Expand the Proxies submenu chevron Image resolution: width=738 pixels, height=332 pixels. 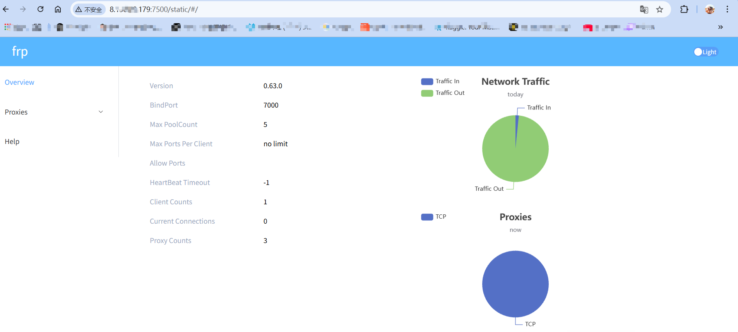(101, 112)
